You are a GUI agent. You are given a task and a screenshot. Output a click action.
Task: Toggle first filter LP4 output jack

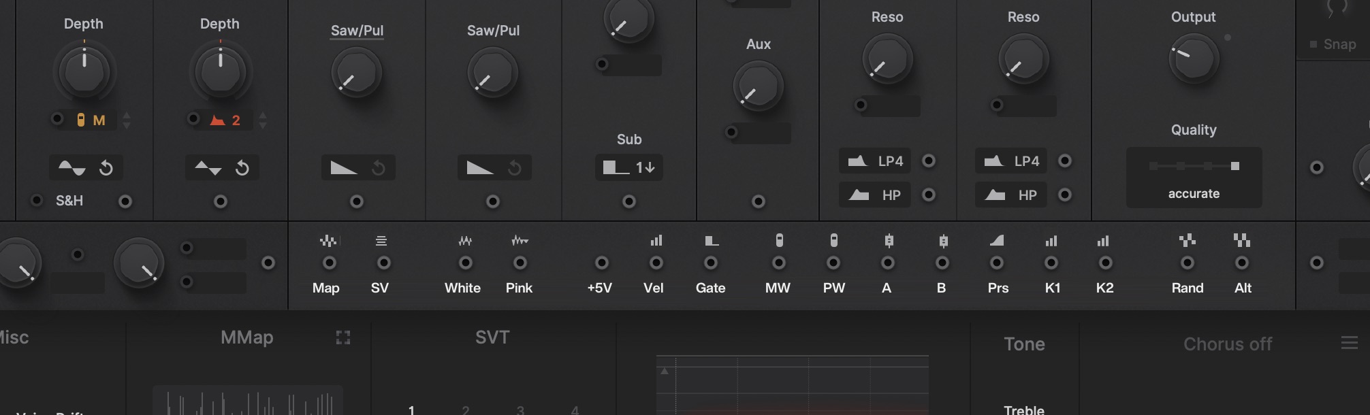pyautogui.click(x=929, y=161)
